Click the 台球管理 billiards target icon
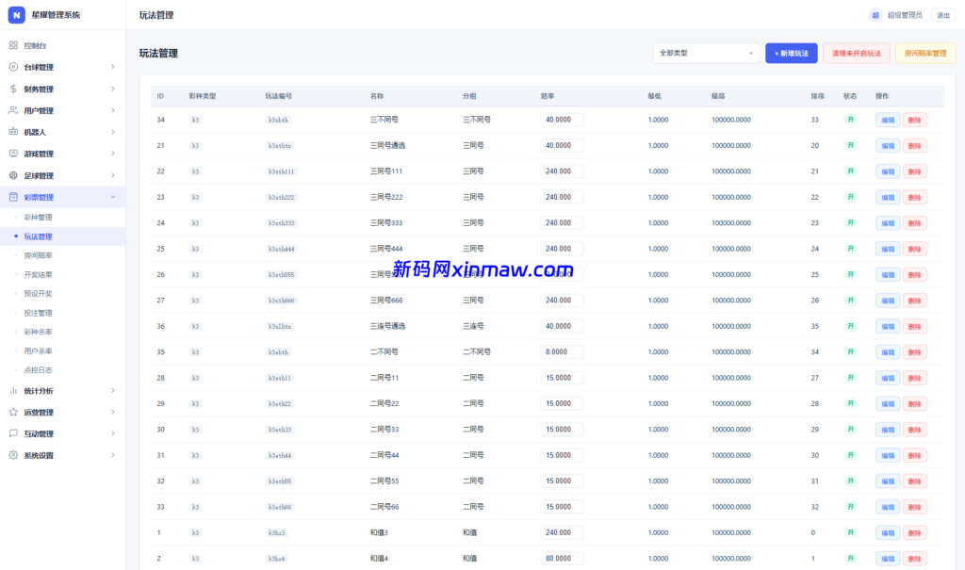 [13, 67]
